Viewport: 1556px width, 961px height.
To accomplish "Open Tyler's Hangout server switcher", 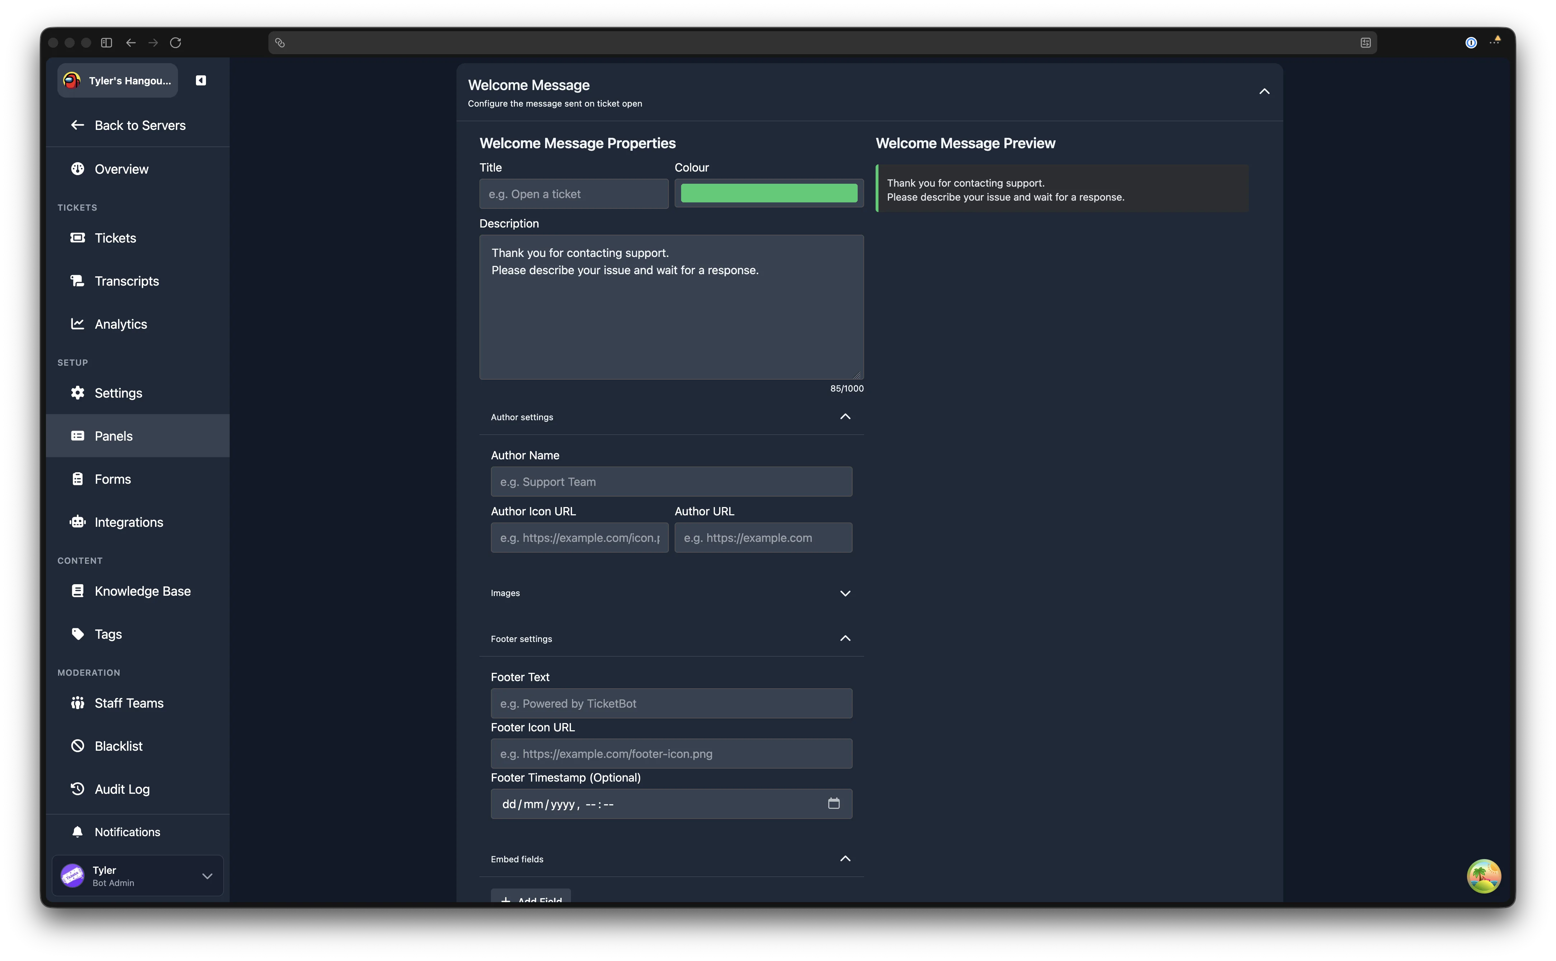I will click(118, 81).
